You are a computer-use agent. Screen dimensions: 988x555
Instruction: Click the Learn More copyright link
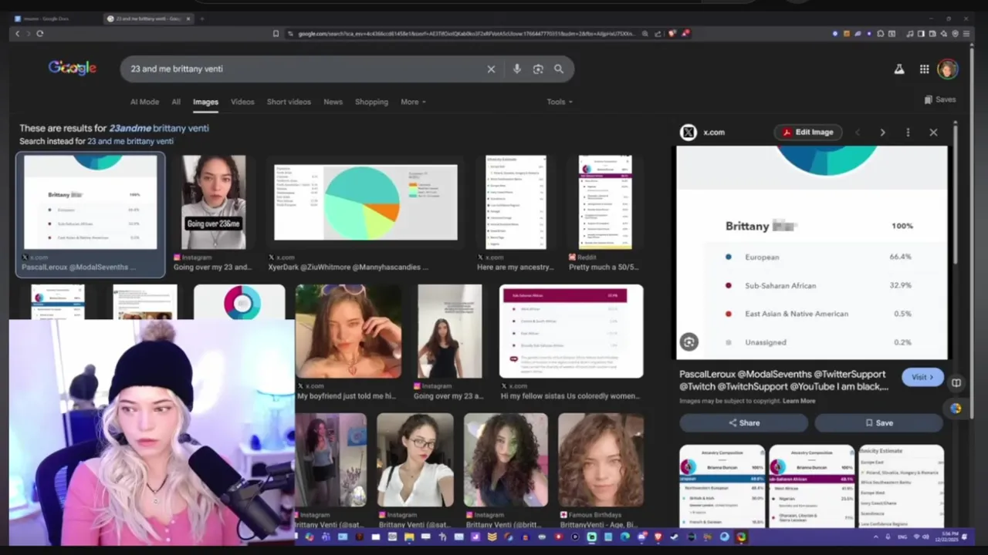[799, 401]
